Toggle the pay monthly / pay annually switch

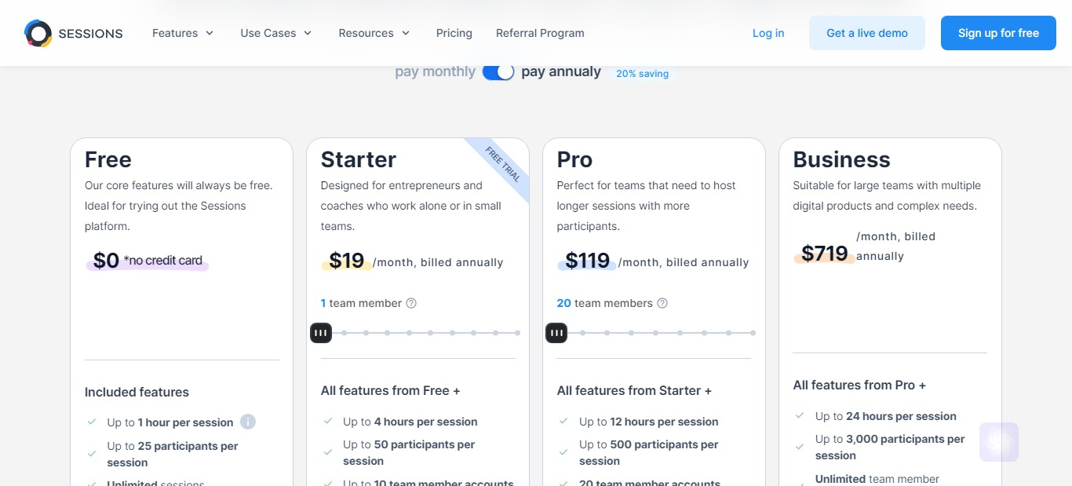point(498,72)
